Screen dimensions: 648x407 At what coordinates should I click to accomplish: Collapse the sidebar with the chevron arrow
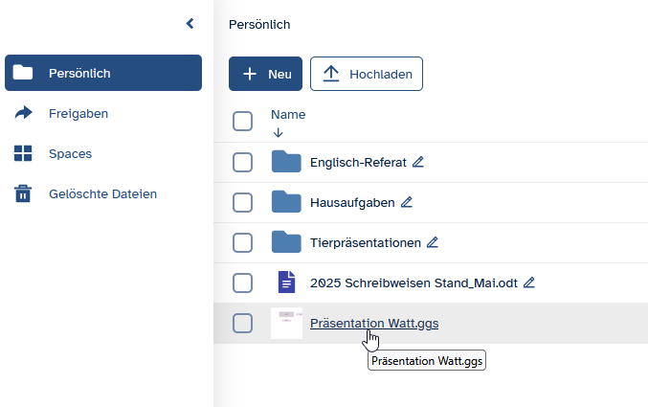[190, 24]
